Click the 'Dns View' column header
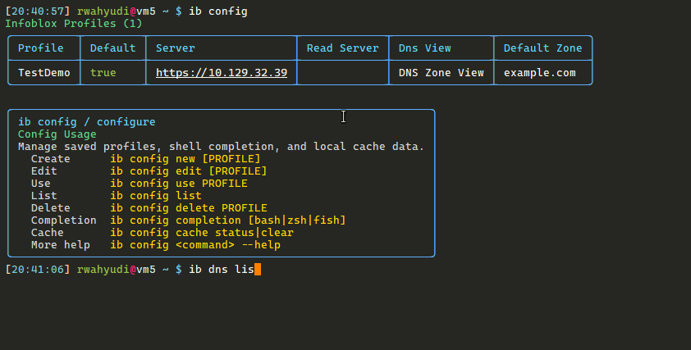Image resolution: width=691 pixels, height=350 pixels. [x=425, y=48]
